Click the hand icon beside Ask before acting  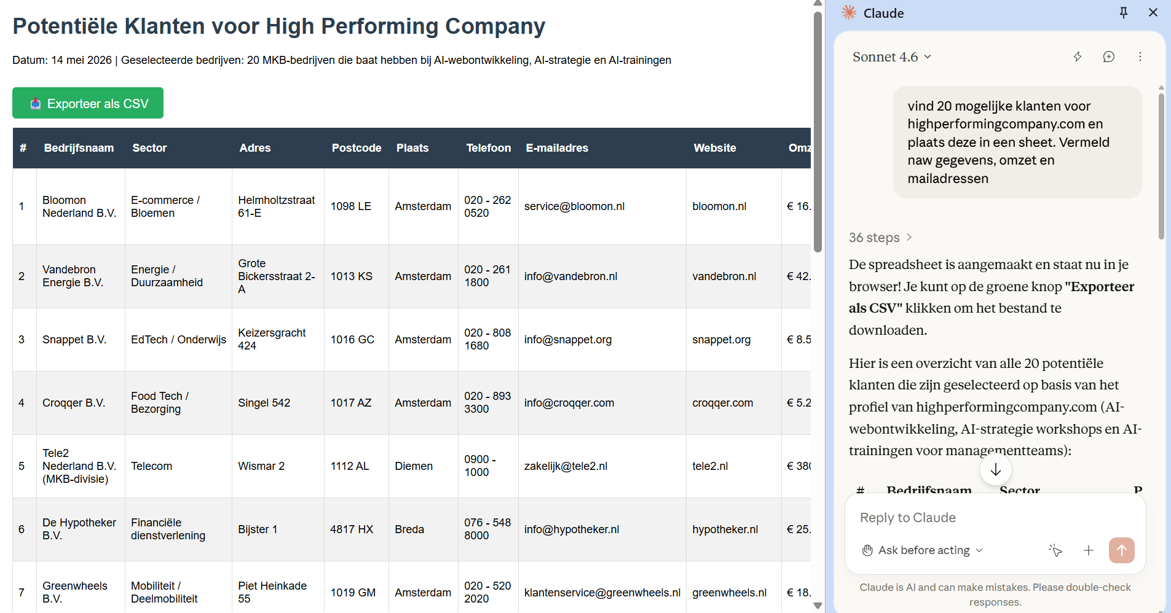(867, 550)
